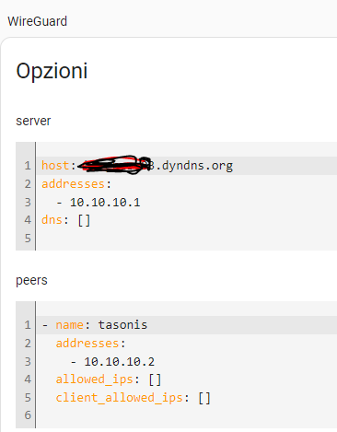This screenshot has width=337, height=432.
Task: Click line number 4 in peers editor gutter
Action: click(x=28, y=379)
